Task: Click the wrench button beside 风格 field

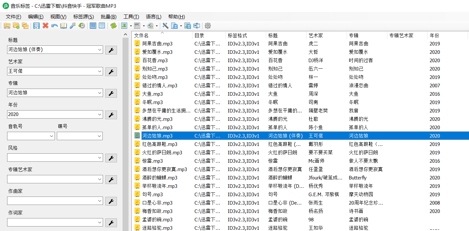Action: (x=111, y=158)
